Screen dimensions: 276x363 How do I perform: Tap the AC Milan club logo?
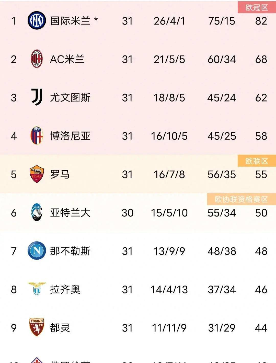(x=37, y=59)
